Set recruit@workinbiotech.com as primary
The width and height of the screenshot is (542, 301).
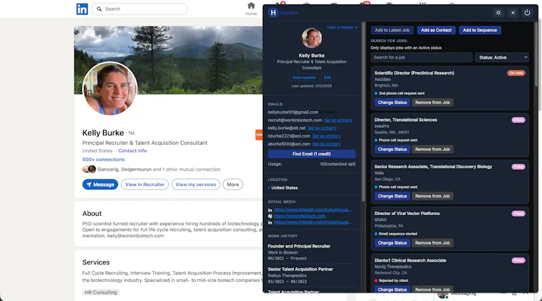click(338, 120)
